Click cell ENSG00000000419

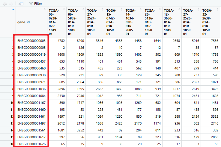click(x=31, y=54)
